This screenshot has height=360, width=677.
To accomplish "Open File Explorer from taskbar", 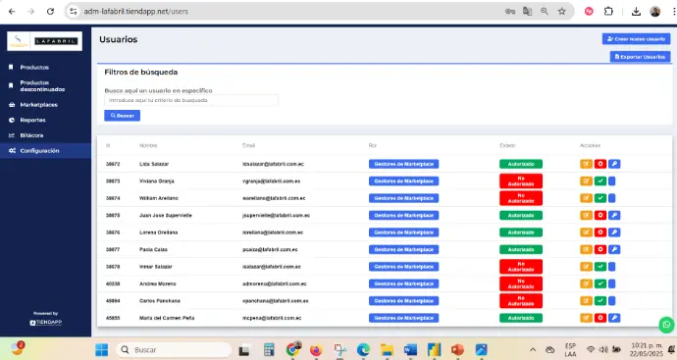I will (x=387, y=349).
